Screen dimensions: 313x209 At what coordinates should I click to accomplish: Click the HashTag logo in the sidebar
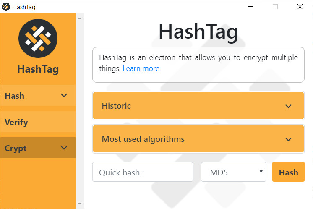38,38
